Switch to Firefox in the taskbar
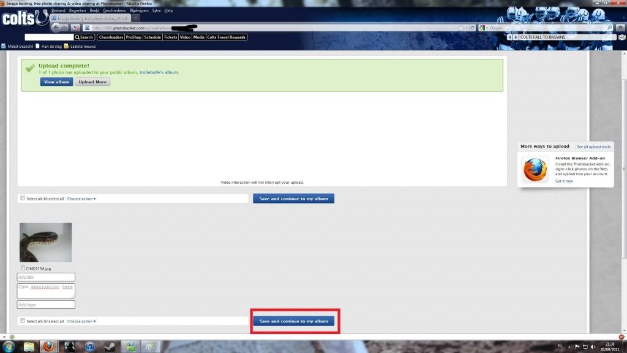Screen dimensions: 627x353 click(x=48, y=347)
